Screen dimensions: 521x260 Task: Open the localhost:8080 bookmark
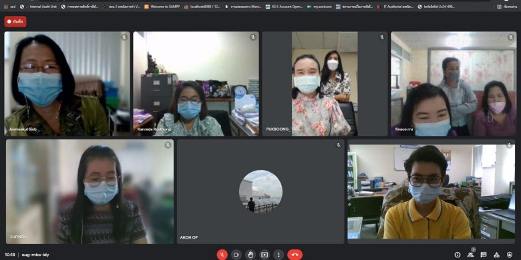click(202, 6)
